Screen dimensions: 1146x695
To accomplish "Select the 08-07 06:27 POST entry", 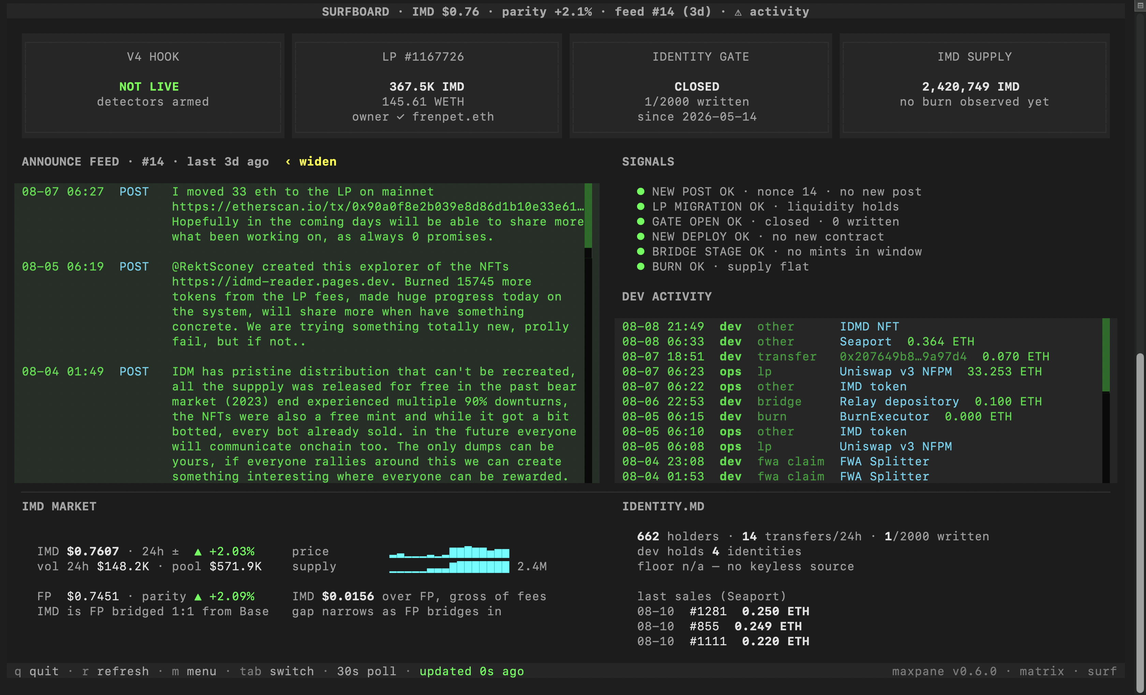I will click(x=303, y=214).
